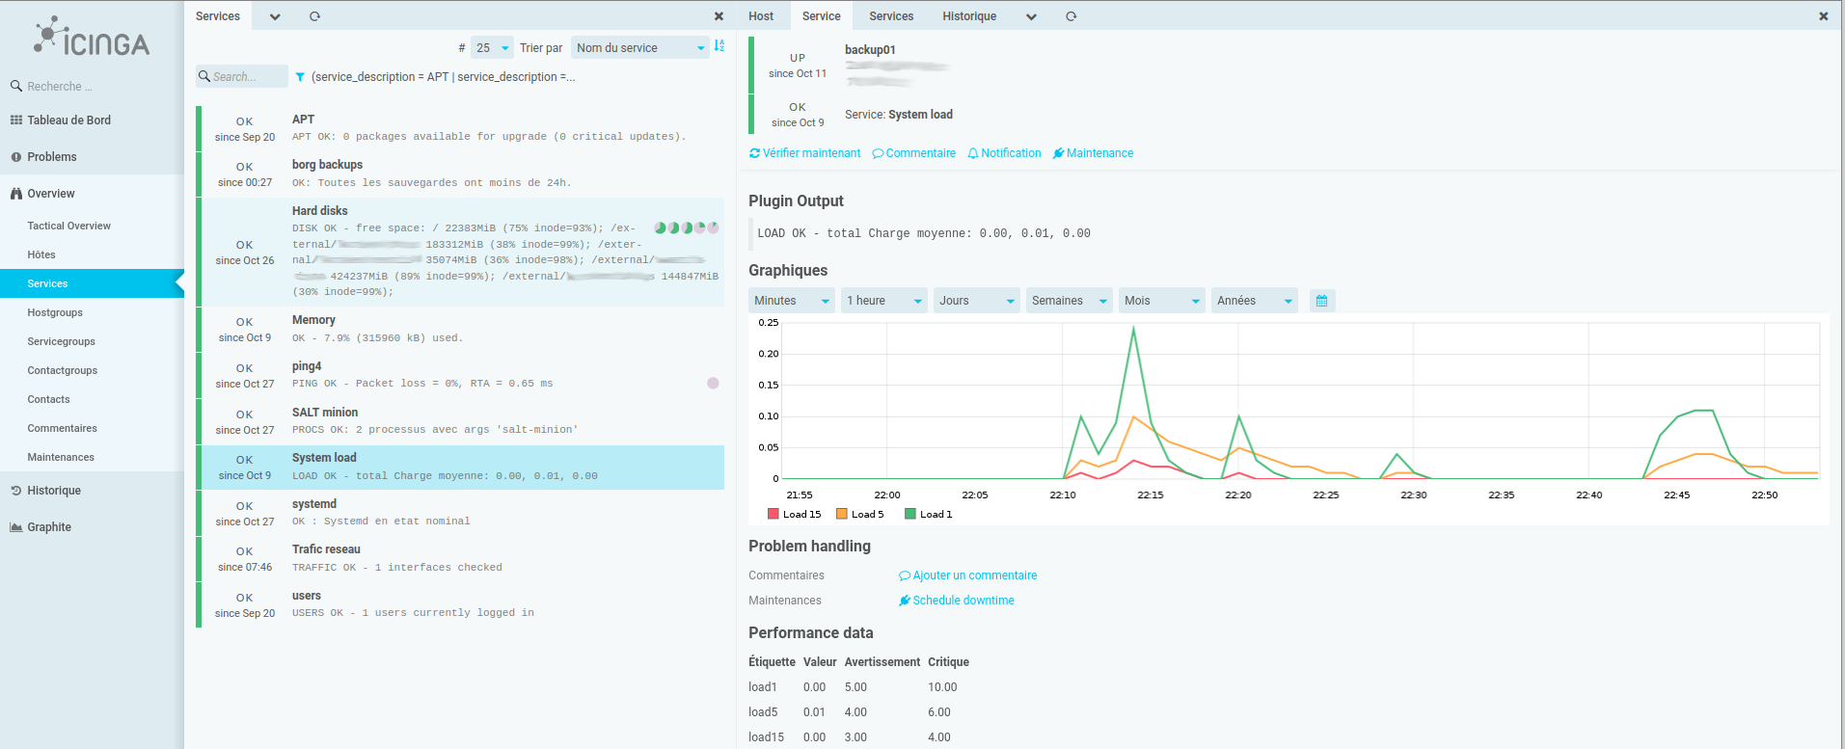Select the Memory service row
This screenshot has height=749, width=1845.
460,329
